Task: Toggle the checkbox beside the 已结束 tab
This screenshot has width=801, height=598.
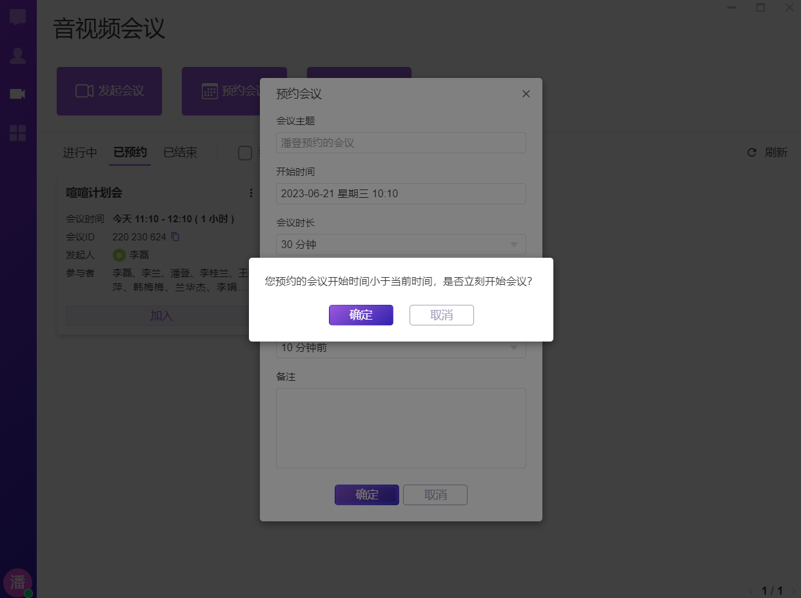Action: [245, 153]
